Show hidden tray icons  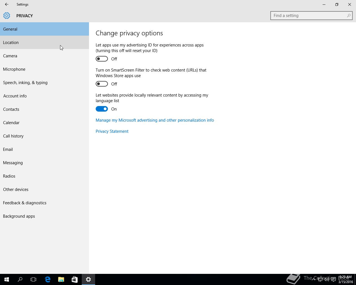(313, 279)
